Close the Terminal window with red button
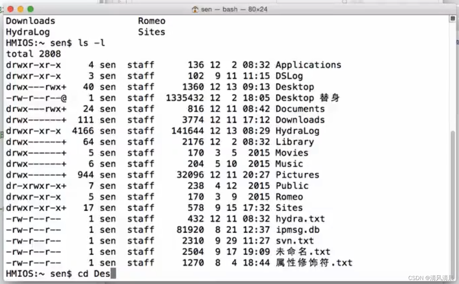Screen dimensions: 459x284 10,9
